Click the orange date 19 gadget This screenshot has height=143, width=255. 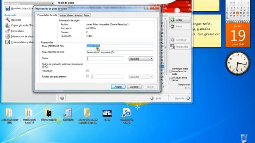[x=238, y=35]
